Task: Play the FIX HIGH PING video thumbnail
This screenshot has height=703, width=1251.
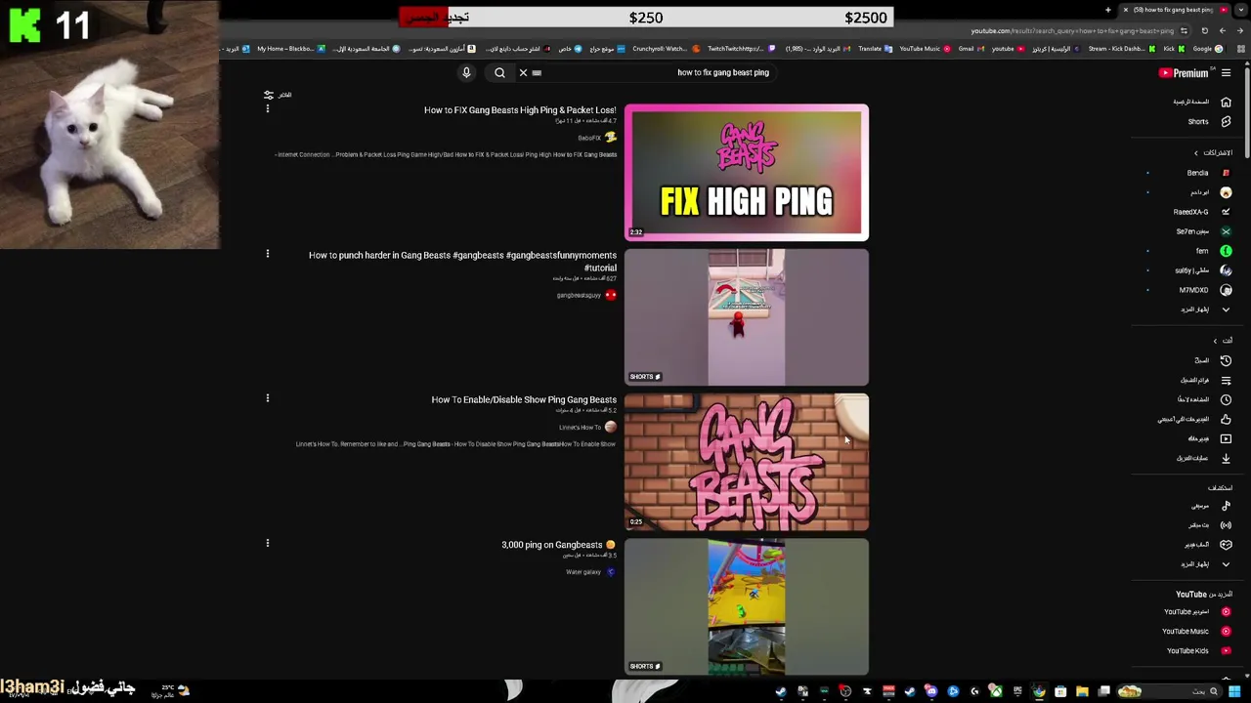Action: (747, 172)
